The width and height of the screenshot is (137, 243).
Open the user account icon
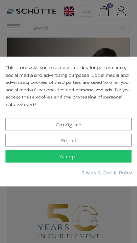pos(121,11)
